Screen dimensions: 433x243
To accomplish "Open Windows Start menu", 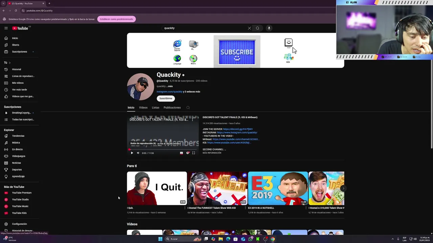I will coord(160,239).
